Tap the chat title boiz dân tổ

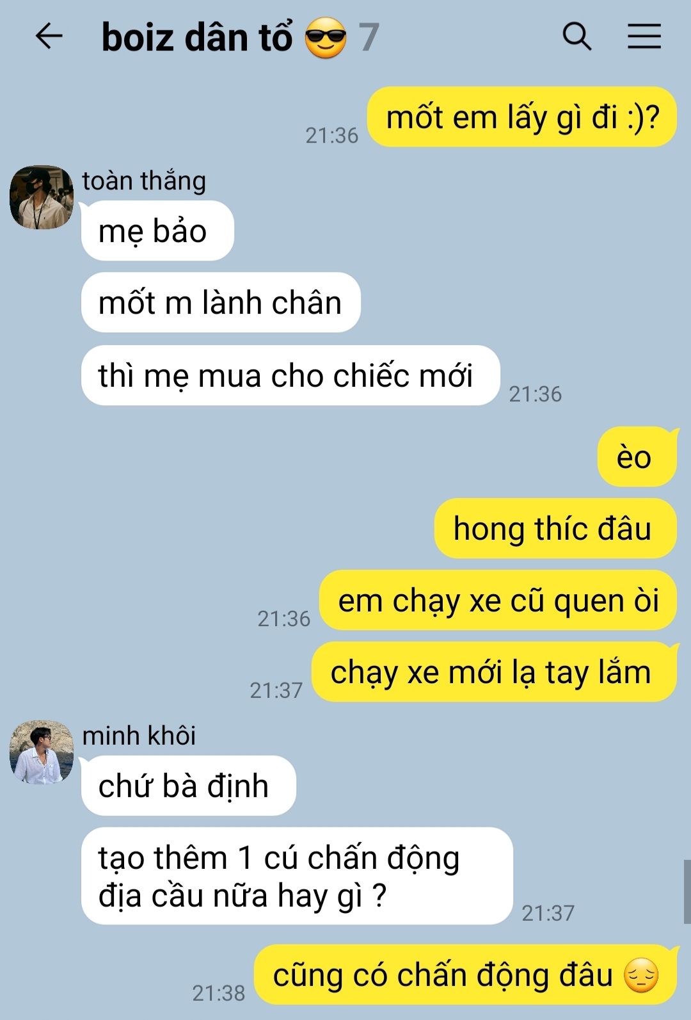[x=197, y=38]
